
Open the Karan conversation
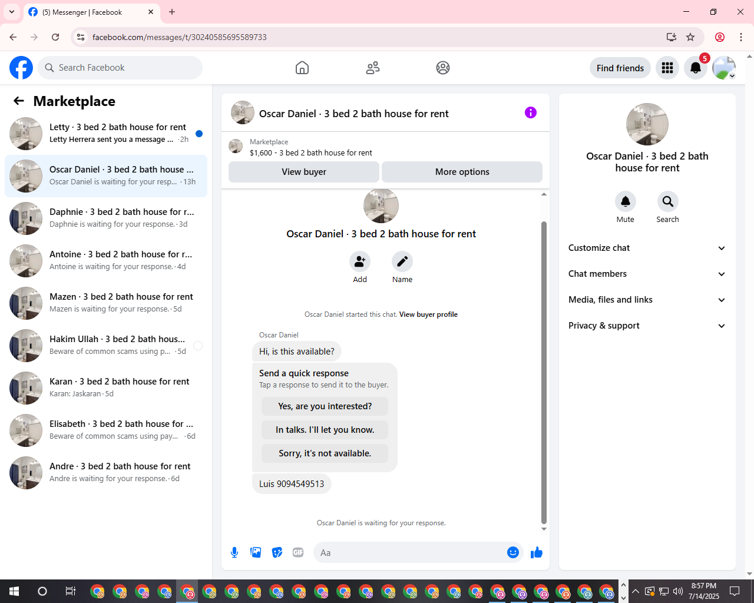[x=106, y=388]
